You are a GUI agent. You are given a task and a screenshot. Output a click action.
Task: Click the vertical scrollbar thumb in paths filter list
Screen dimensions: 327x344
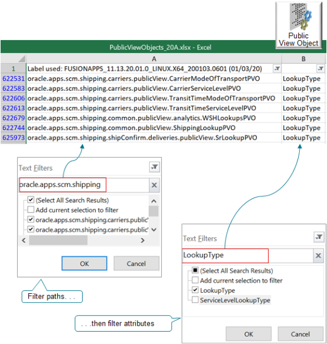click(x=153, y=211)
